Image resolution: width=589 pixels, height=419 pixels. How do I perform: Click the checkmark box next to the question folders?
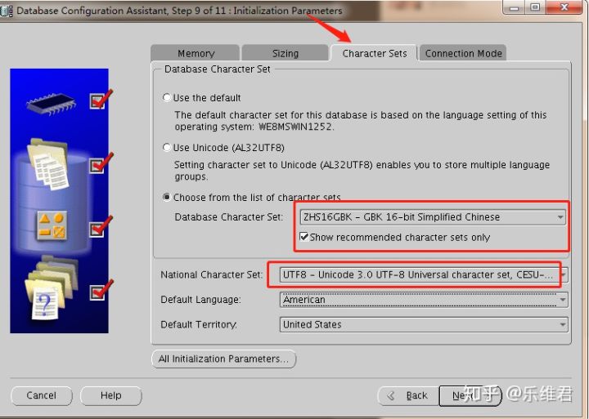pos(97,292)
